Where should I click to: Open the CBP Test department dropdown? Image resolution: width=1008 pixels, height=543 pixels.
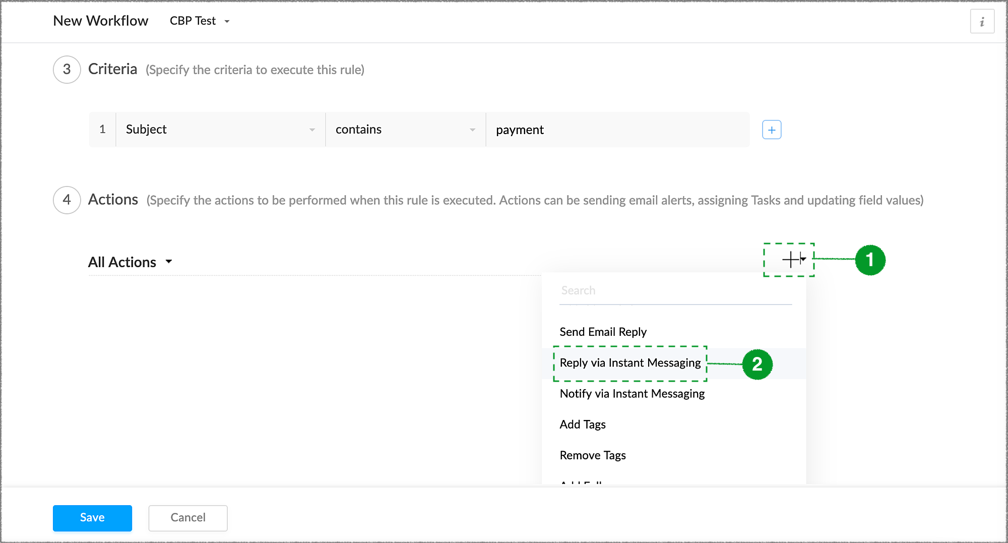click(200, 21)
